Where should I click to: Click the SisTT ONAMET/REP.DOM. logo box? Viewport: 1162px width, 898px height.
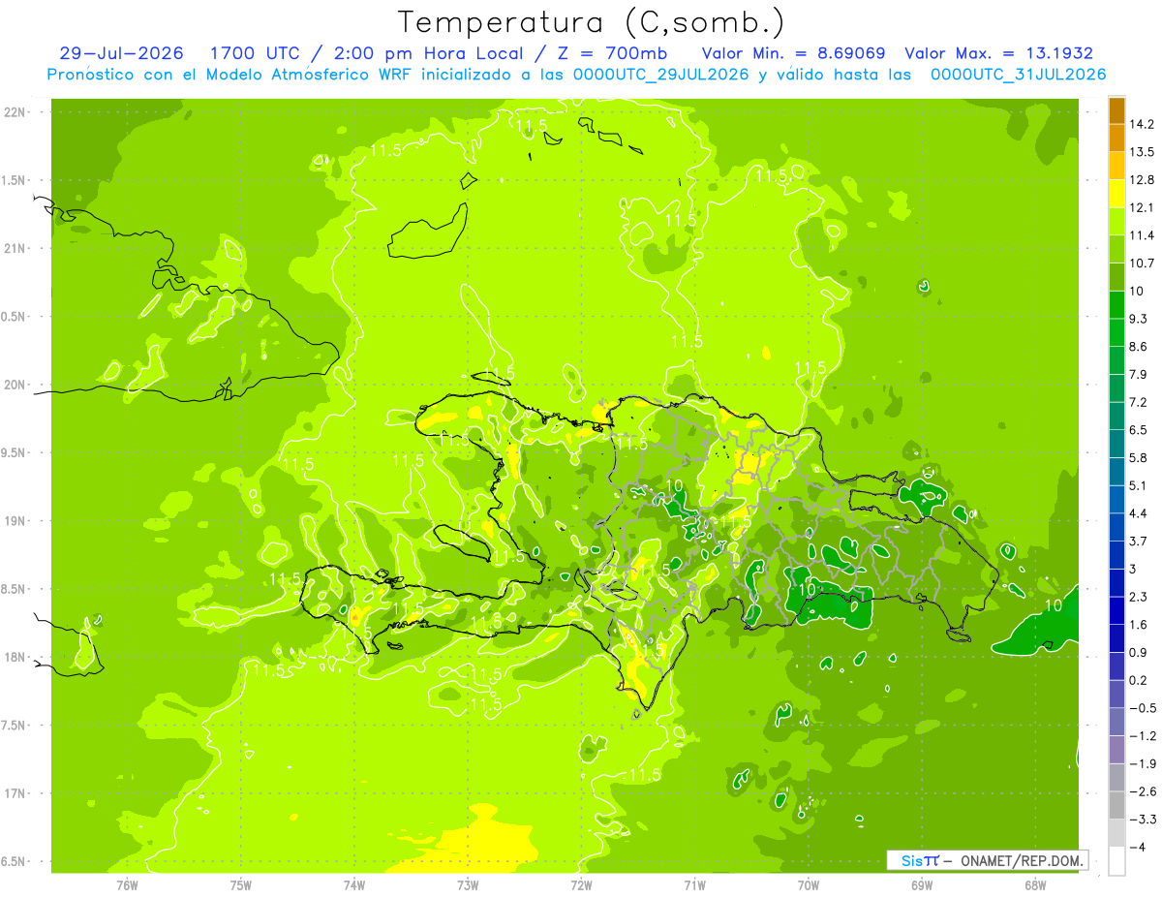[987, 860]
